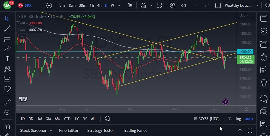This screenshot has width=270, height=136.
Task: Collapse the indicator legend chevron
Action: (22, 37)
